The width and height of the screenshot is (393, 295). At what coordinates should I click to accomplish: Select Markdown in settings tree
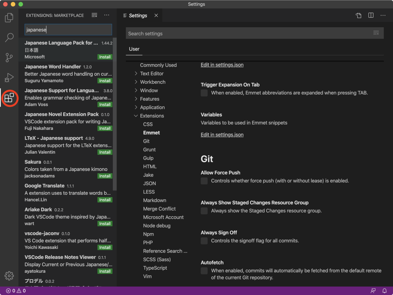pos(155,200)
